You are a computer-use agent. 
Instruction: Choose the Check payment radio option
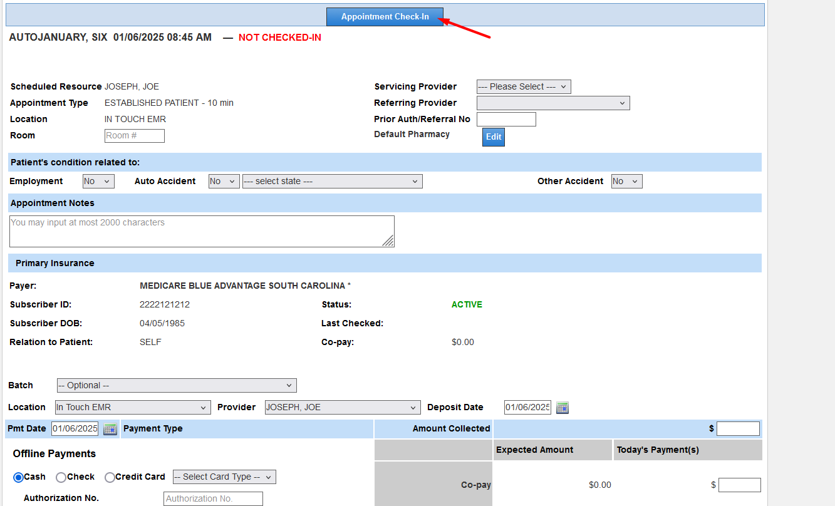[x=61, y=477]
